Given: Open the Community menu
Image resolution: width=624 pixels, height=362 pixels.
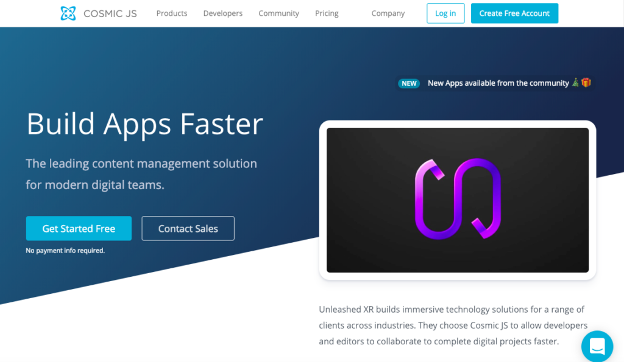Looking at the screenshot, I should tap(278, 13).
